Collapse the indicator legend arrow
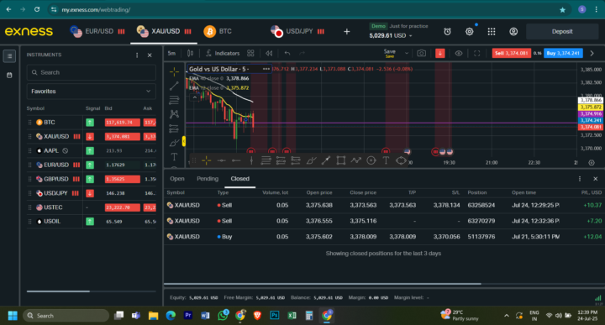Image resolution: width=605 pixels, height=325 pixels. (x=194, y=97)
